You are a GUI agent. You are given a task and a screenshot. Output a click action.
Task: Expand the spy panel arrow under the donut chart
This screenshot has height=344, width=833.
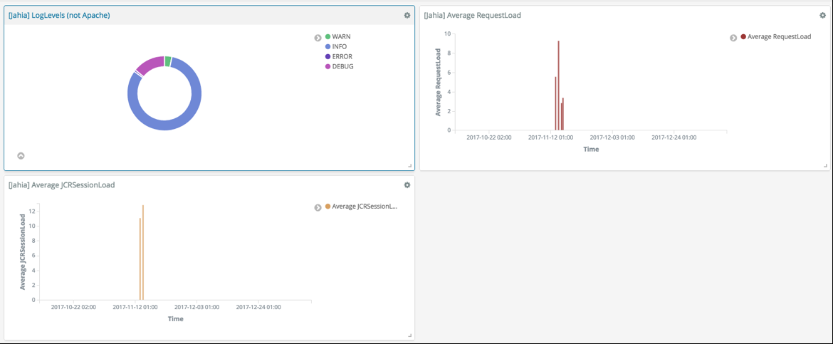(21, 156)
